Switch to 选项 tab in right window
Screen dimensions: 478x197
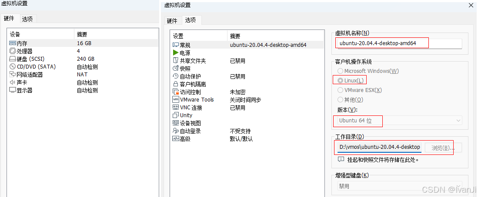tap(191, 20)
